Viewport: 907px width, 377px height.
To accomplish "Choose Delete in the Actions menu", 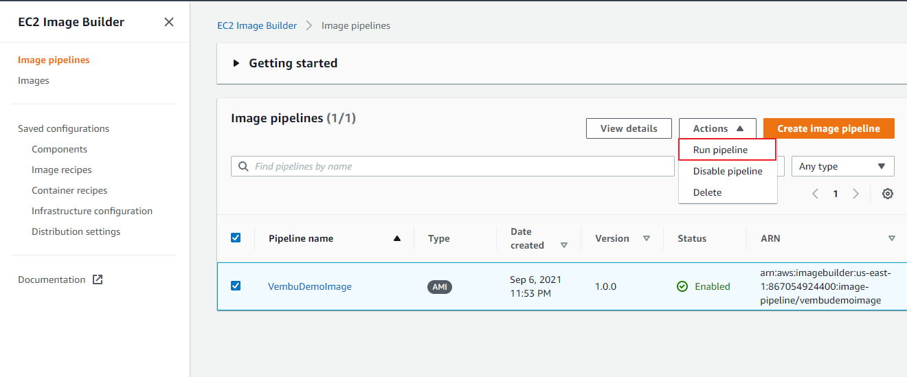I will 728,192.
